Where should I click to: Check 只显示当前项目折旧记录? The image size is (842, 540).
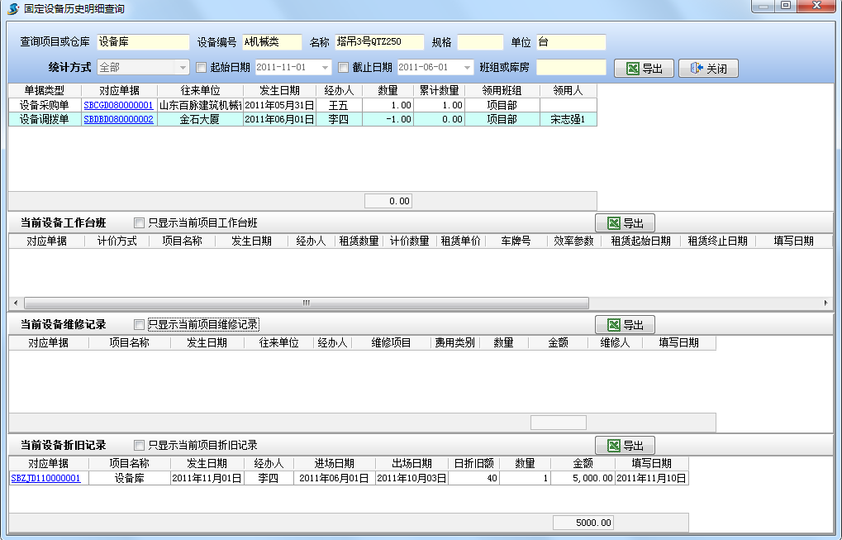click(x=138, y=445)
